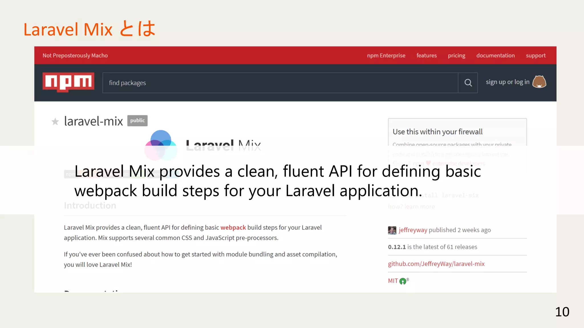
Task: Star the laravel-mix package
Action: click(x=55, y=122)
